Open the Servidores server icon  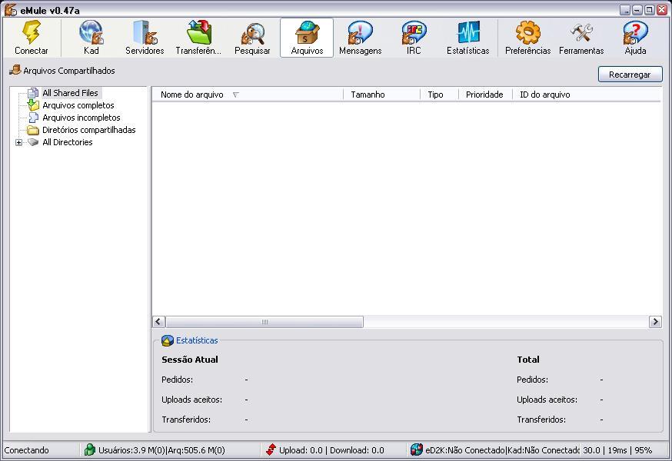coord(145,32)
